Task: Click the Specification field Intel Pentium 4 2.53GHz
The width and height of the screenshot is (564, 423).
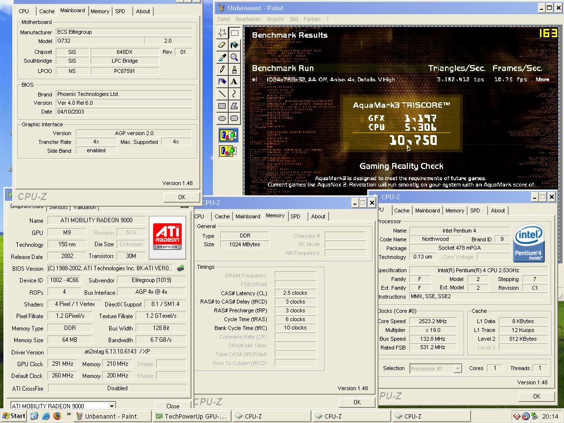Action: [x=478, y=270]
